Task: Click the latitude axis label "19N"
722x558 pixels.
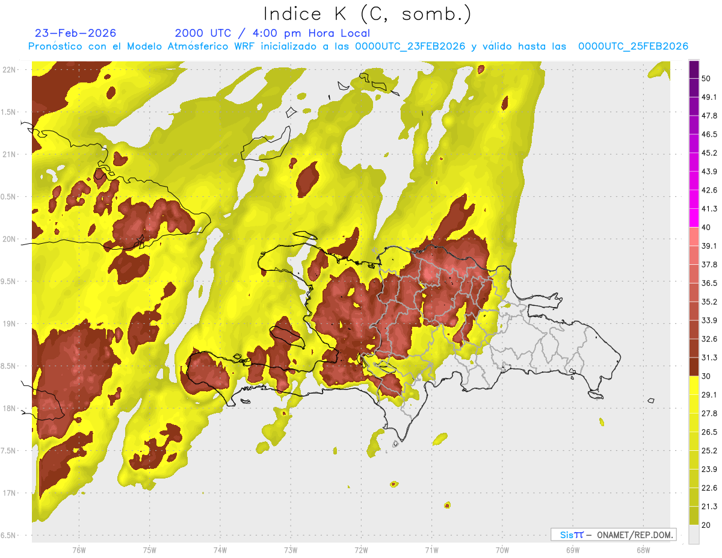Action: point(9,324)
